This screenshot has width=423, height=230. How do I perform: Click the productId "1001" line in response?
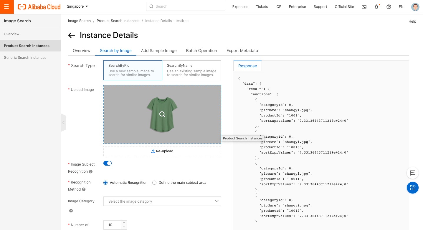[280, 116]
